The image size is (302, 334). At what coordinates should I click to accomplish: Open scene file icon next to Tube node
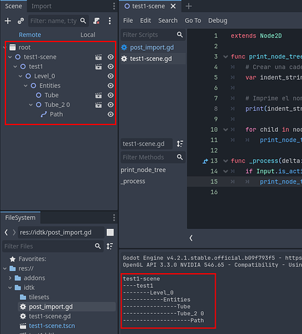pos(99,95)
